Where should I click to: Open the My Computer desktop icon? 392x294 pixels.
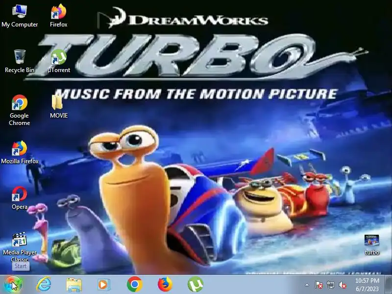pyautogui.click(x=20, y=16)
